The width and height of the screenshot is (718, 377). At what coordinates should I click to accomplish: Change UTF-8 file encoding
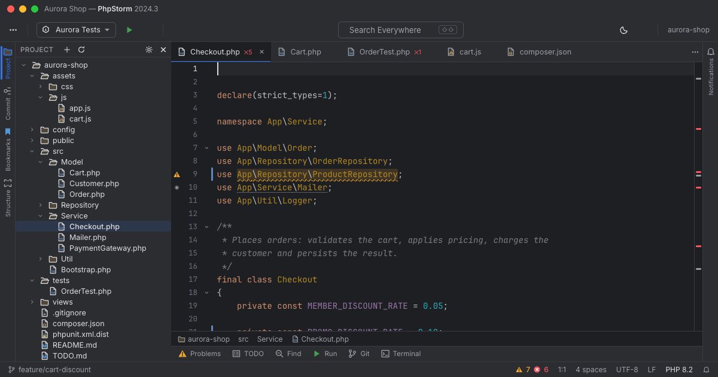click(627, 370)
